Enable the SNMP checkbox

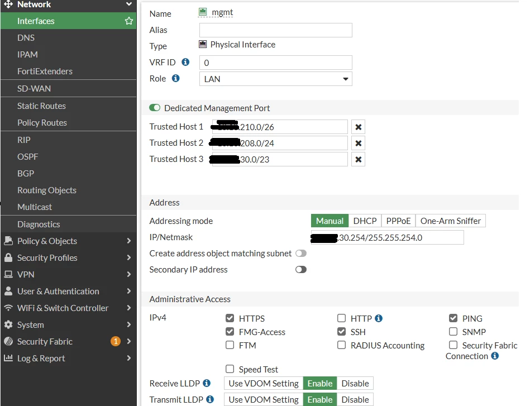pyautogui.click(x=453, y=332)
